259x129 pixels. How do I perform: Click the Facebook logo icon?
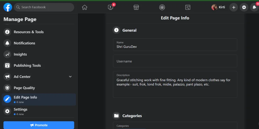point(8,7)
